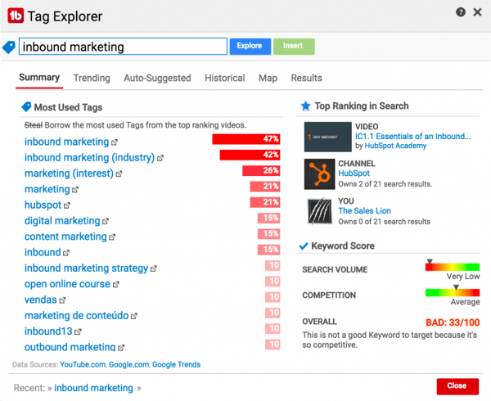Click the BAD: 33/100 overall score
The image size is (491, 401).
tap(453, 322)
